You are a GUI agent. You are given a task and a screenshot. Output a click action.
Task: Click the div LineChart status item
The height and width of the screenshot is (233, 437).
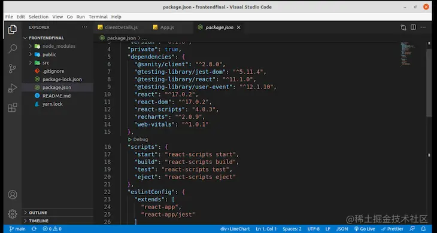(x=235, y=229)
